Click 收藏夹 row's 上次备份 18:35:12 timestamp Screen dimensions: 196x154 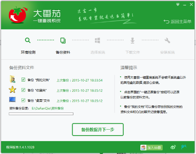pyautogui.click(x=80, y=91)
